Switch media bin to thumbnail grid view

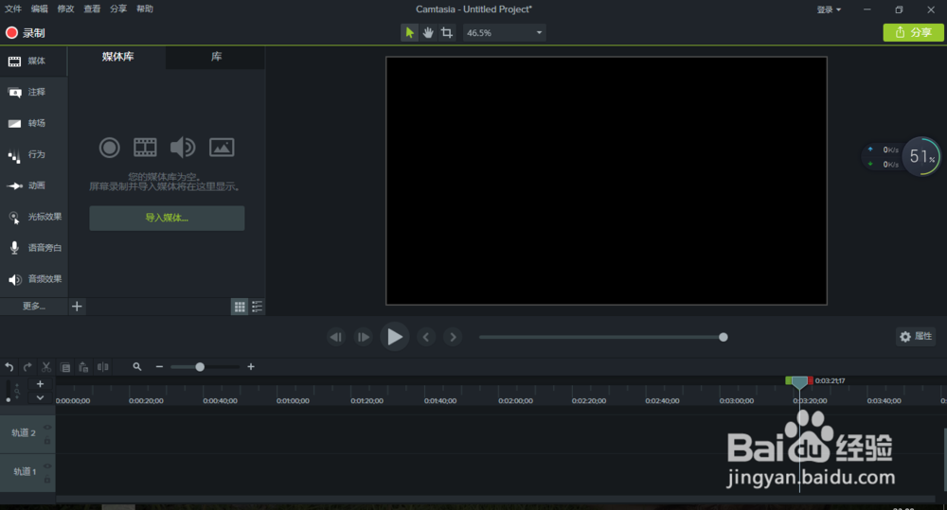point(240,307)
